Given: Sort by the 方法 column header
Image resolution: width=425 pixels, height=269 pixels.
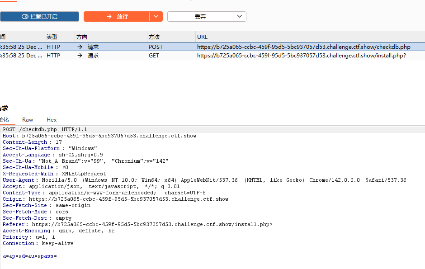Looking at the screenshot, I should 154,37.
